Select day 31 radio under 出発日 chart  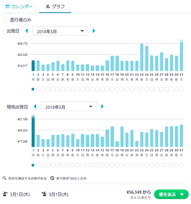181,89
